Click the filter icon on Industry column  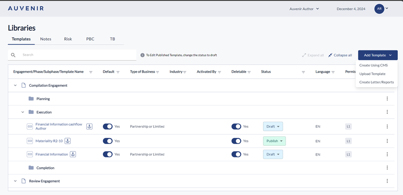coord(185,72)
